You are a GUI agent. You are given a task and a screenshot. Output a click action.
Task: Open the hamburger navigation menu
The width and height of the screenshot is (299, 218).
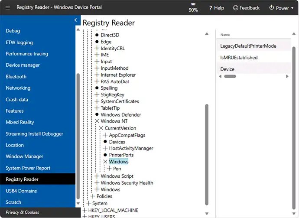click(8, 8)
